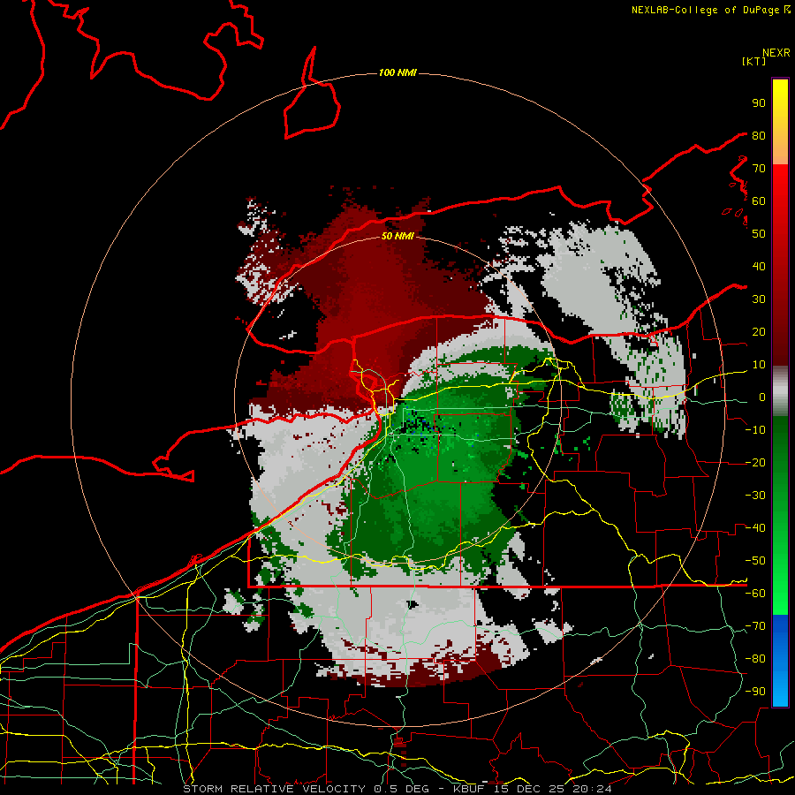
Task: Select the 40 value on the velocity scale
Action: (759, 266)
